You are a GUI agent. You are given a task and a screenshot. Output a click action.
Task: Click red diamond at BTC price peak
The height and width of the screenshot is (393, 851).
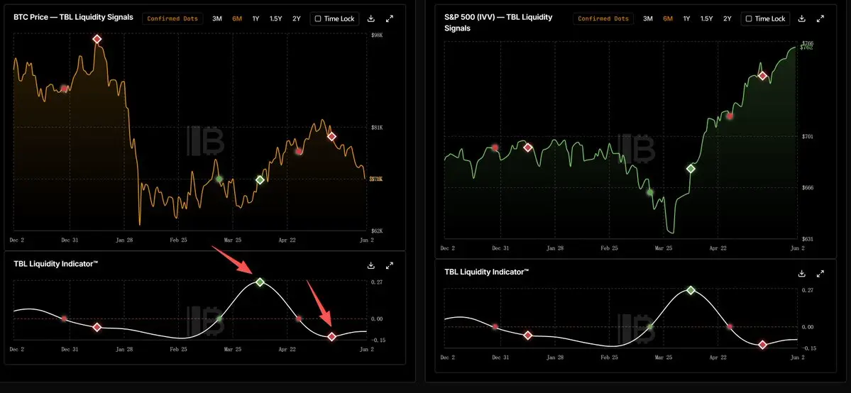(97, 39)
